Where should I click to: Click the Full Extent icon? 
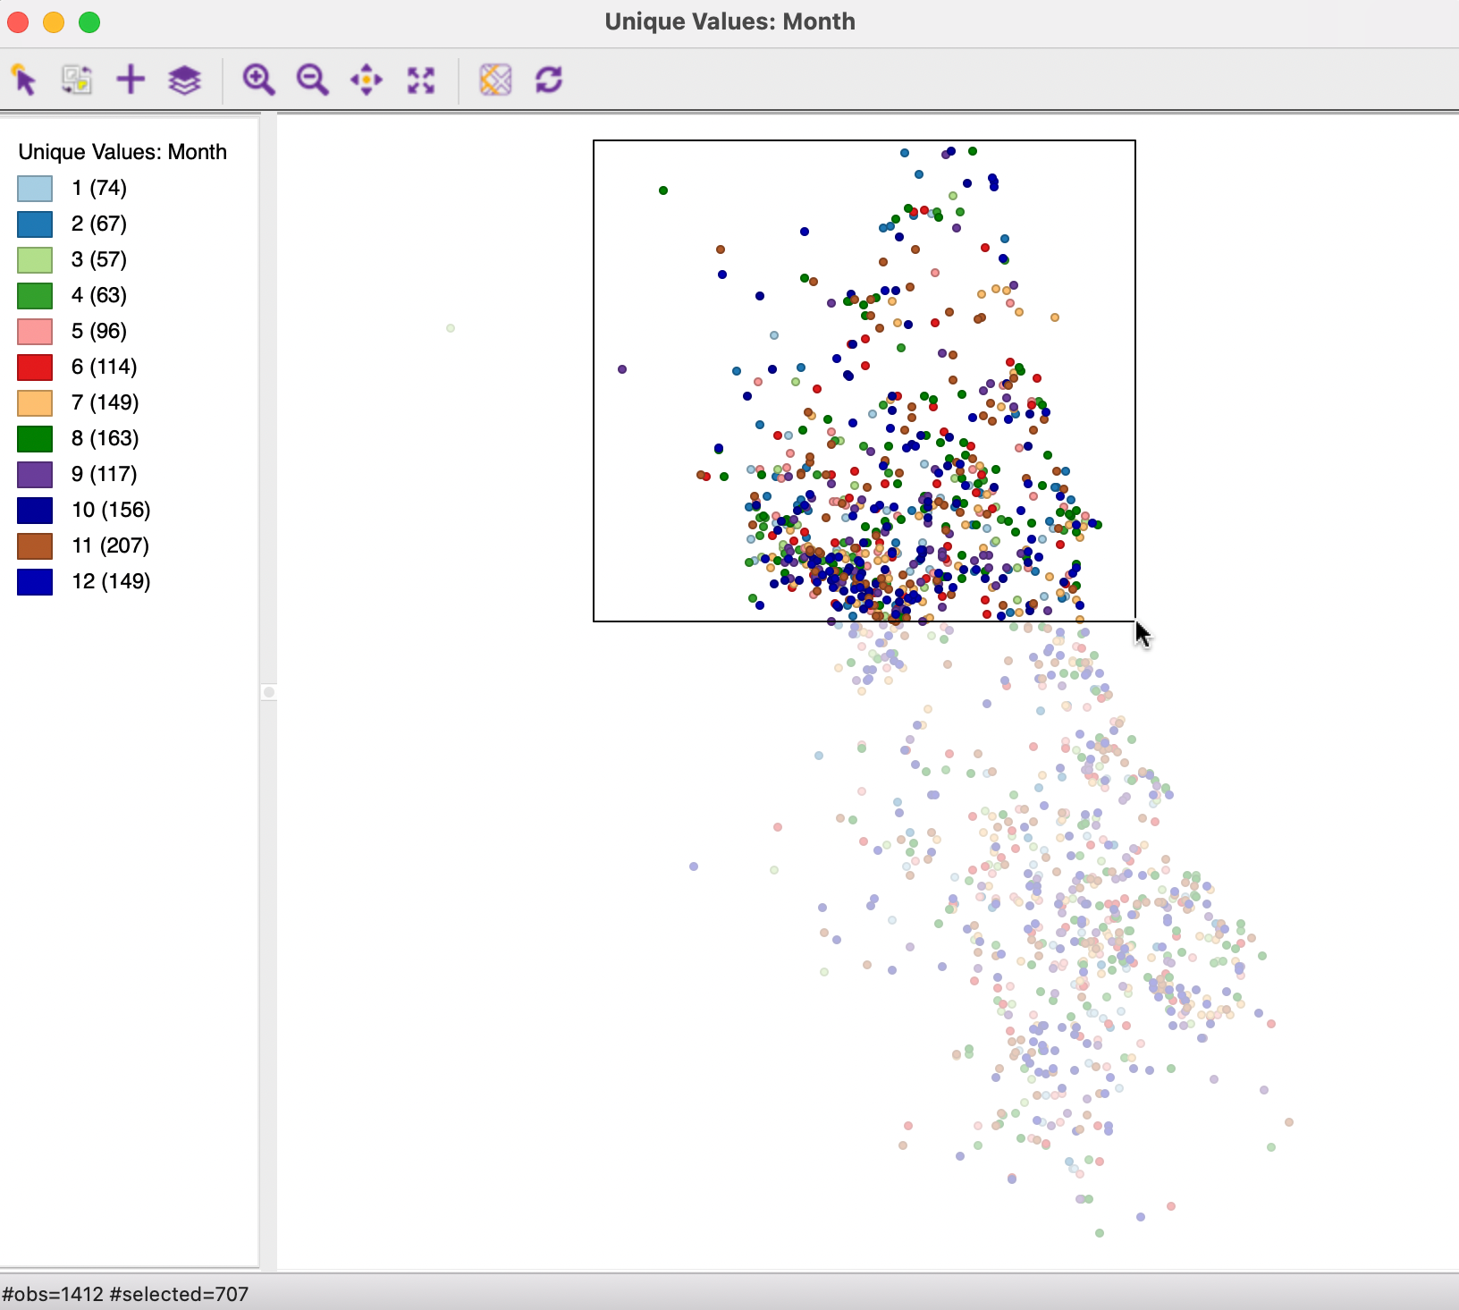(421, 80)
